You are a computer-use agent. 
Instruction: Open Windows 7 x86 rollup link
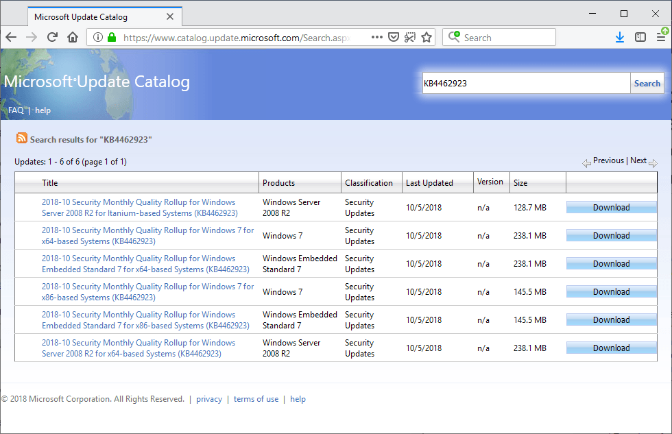pyautogui.click(x=148, y=292)
